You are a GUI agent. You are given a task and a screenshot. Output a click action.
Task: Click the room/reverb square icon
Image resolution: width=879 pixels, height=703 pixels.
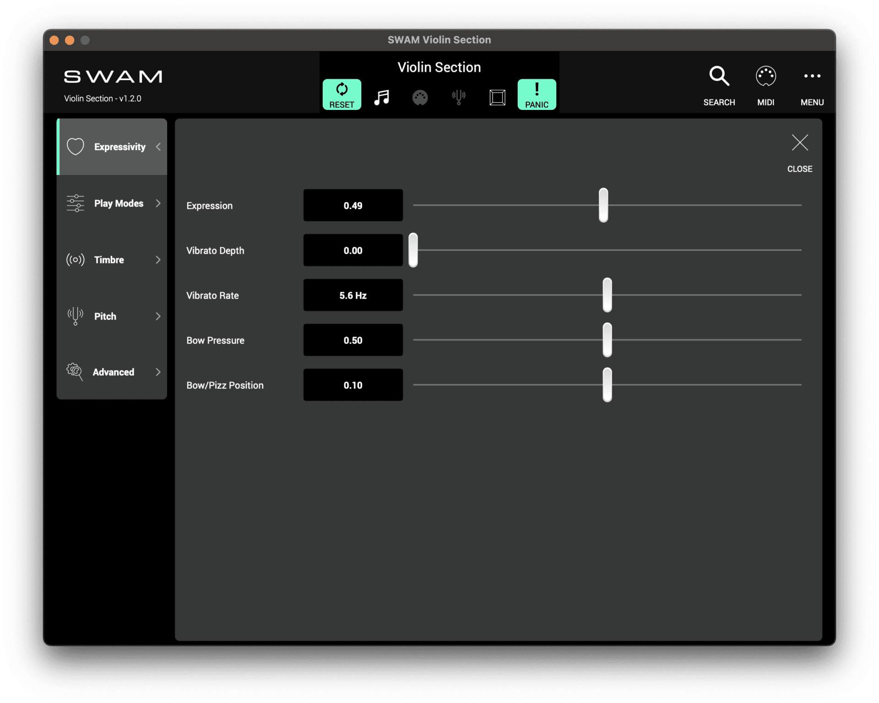pyautogui.click(x=497, y=97)
